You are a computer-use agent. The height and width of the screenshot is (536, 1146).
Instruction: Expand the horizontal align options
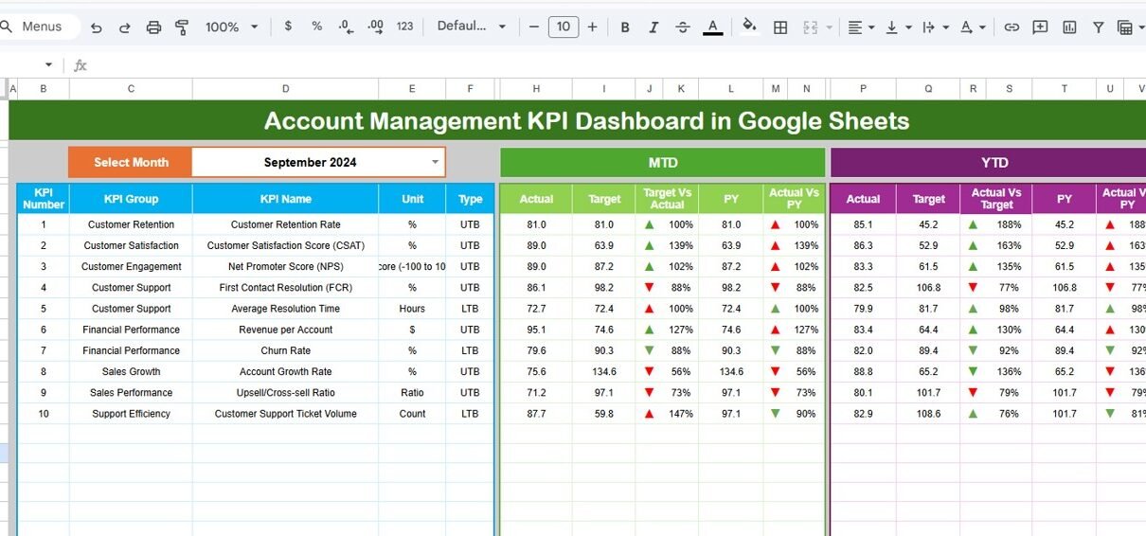click(860, 27)
